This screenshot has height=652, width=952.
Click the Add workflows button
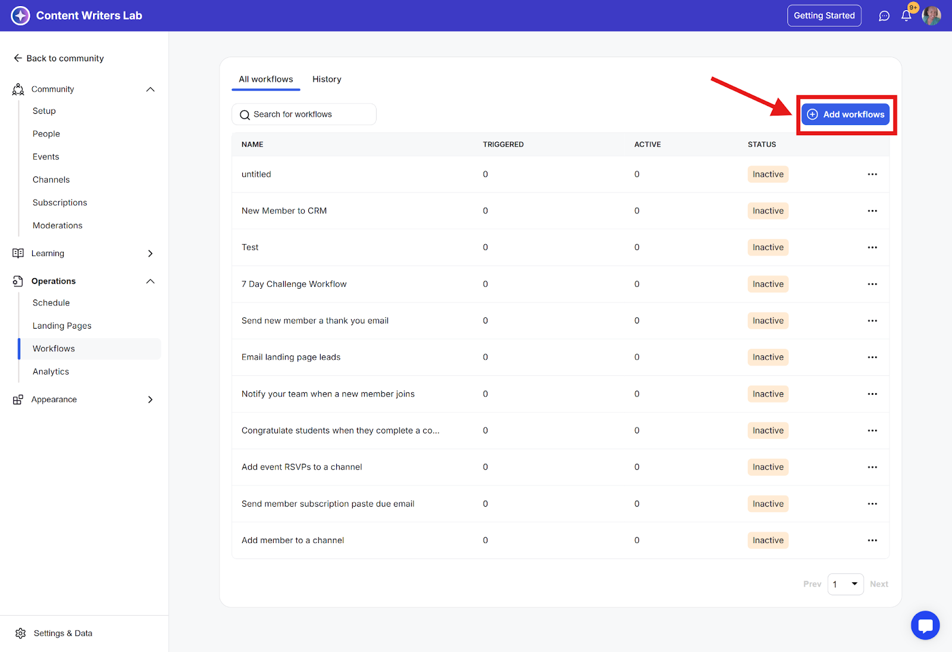(845, 114)
